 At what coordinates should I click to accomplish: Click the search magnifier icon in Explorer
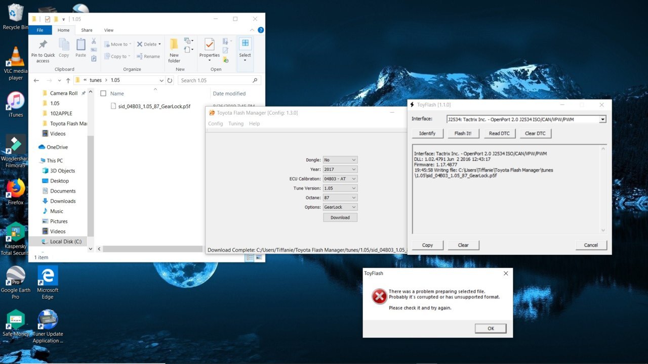click(255, 80)
